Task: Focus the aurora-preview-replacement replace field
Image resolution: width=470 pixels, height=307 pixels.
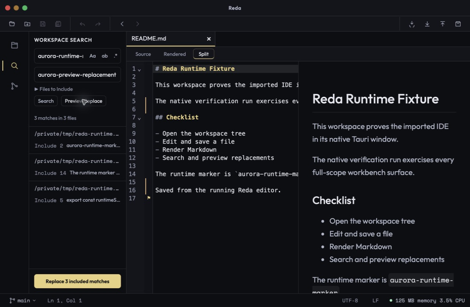Action: 77,75
